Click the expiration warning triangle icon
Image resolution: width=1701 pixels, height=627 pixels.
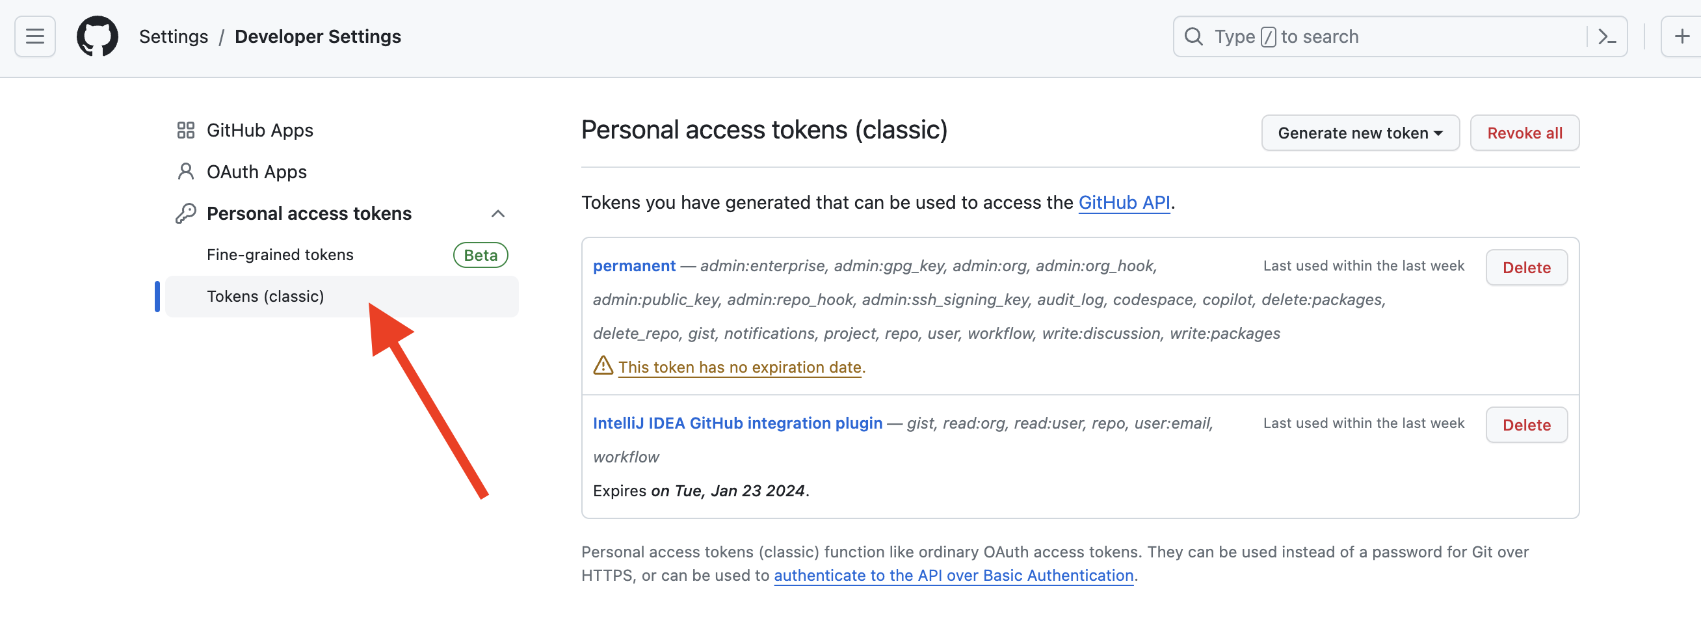coord(603,366)
